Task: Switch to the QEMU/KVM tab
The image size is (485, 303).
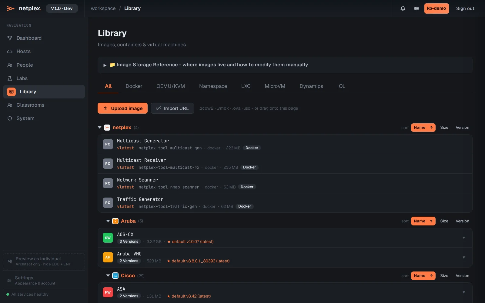Action: pos(171,86)
